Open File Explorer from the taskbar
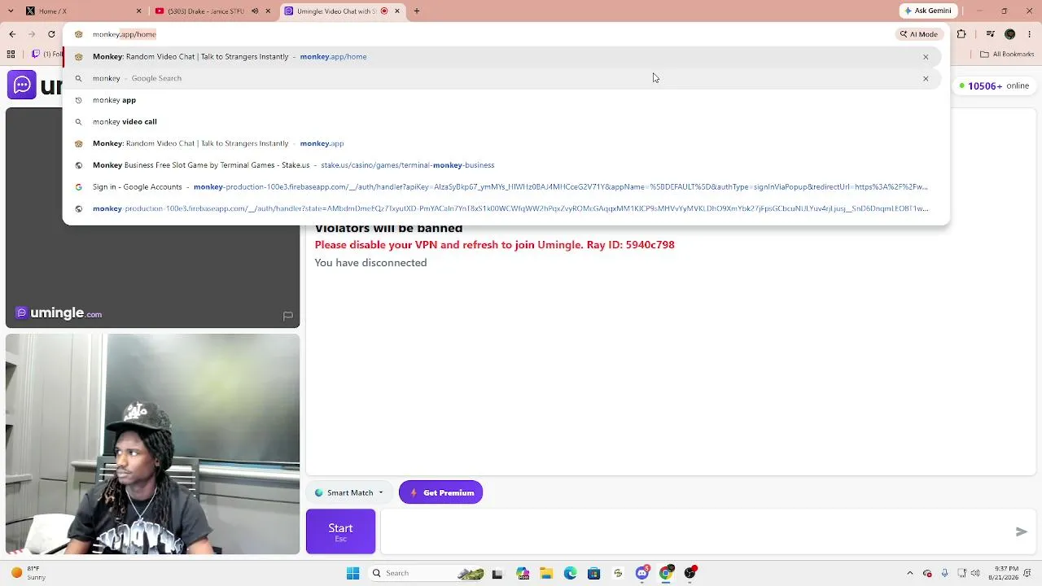This screenshot has width=1042, height=586. click(x=546, y=573)
